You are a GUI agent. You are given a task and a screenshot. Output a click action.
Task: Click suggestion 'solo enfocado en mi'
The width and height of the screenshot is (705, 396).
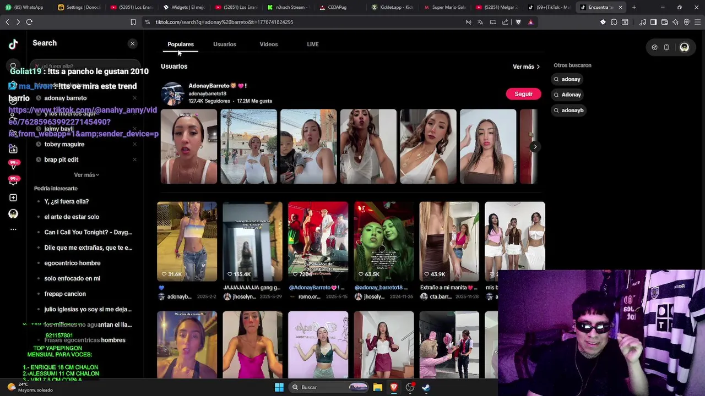pyautogui.click(x=72, y=278)
